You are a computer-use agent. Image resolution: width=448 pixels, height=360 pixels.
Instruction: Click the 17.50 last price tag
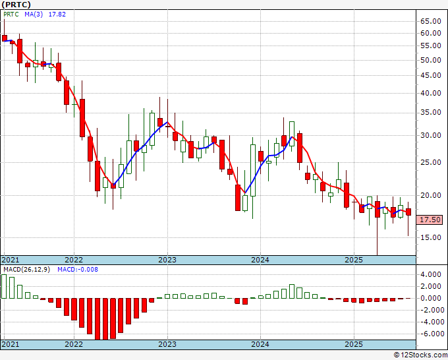pyautogui.click(x=430, y=220)
